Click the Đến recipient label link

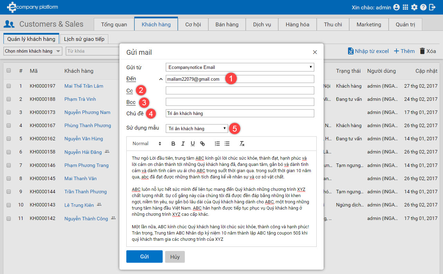(131, 79)
